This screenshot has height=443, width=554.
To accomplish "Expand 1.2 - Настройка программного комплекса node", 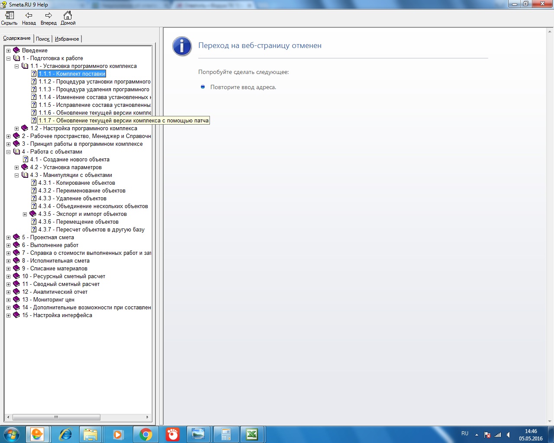I will tap(16, 128).
